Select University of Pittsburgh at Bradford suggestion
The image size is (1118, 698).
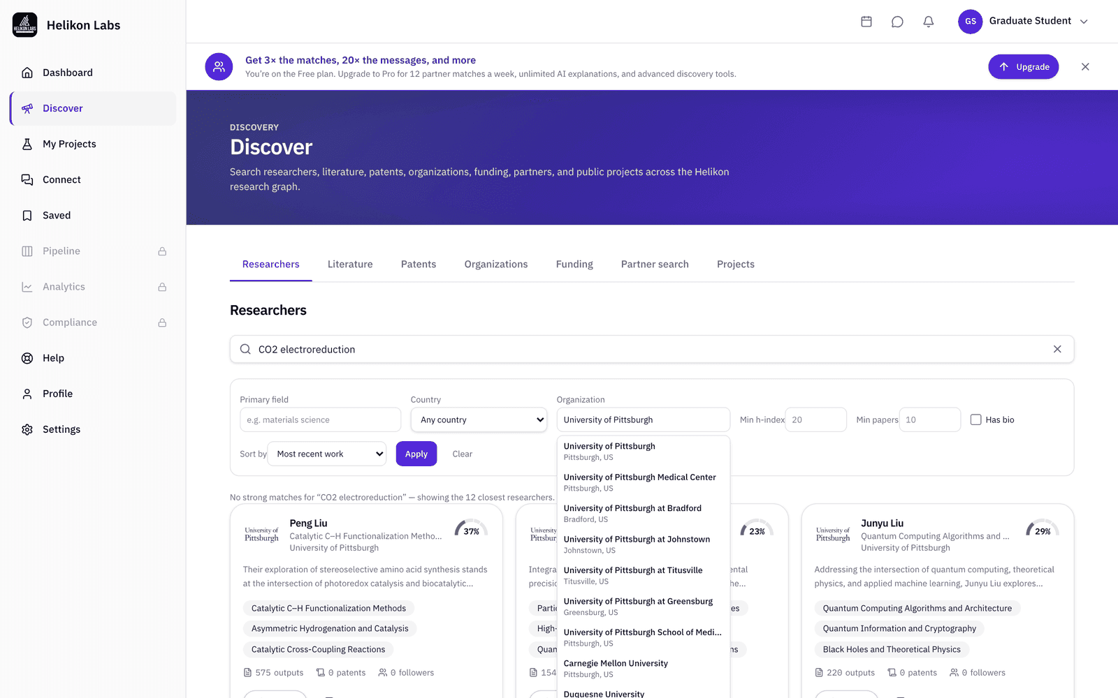coord(644,514)
